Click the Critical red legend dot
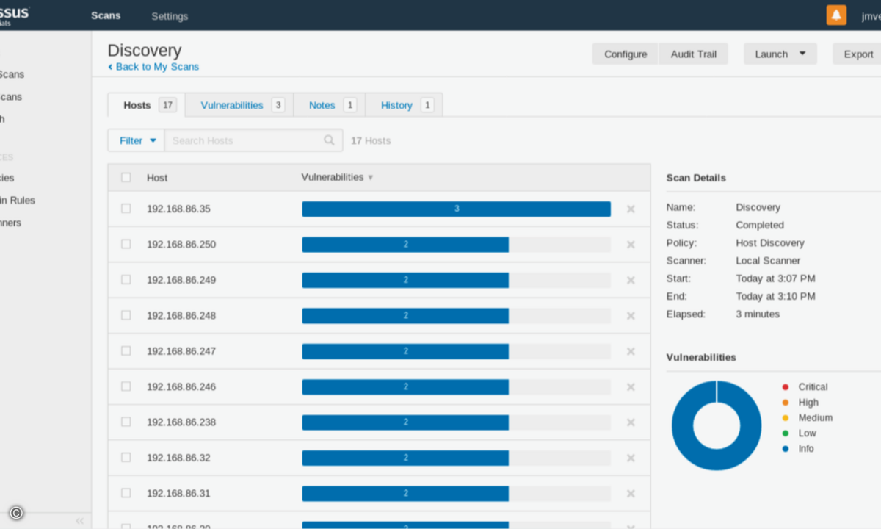This screenshot has height=529, width=881. click(786, 387)
